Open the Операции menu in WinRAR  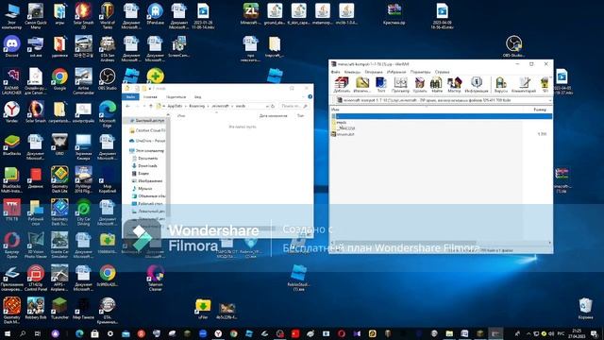pos(374,72)
